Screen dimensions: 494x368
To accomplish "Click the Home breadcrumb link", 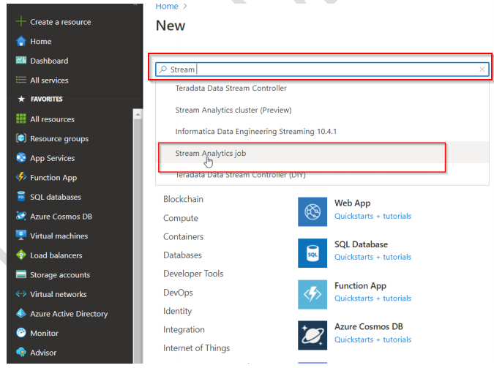I will click(166, 6).
